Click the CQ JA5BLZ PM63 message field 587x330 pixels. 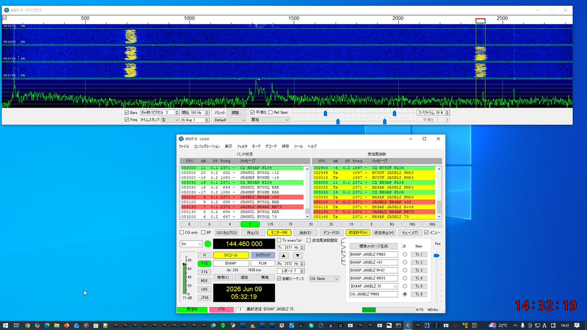pos(374,294)
